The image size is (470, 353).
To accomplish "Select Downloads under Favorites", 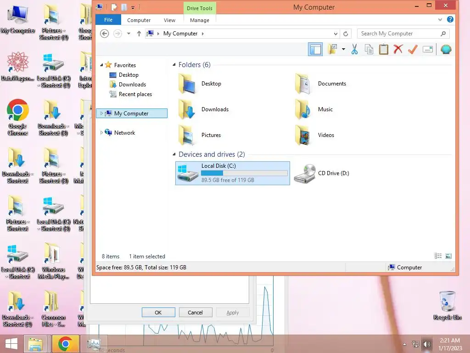I will coord(128,85).
